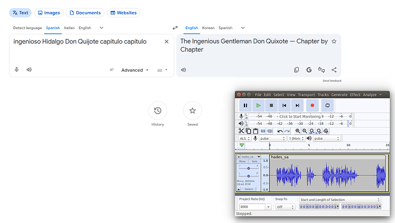Screen dimensions: 395x223
Task: Click the zoom toggle icon
Action: tap(326, 131)
